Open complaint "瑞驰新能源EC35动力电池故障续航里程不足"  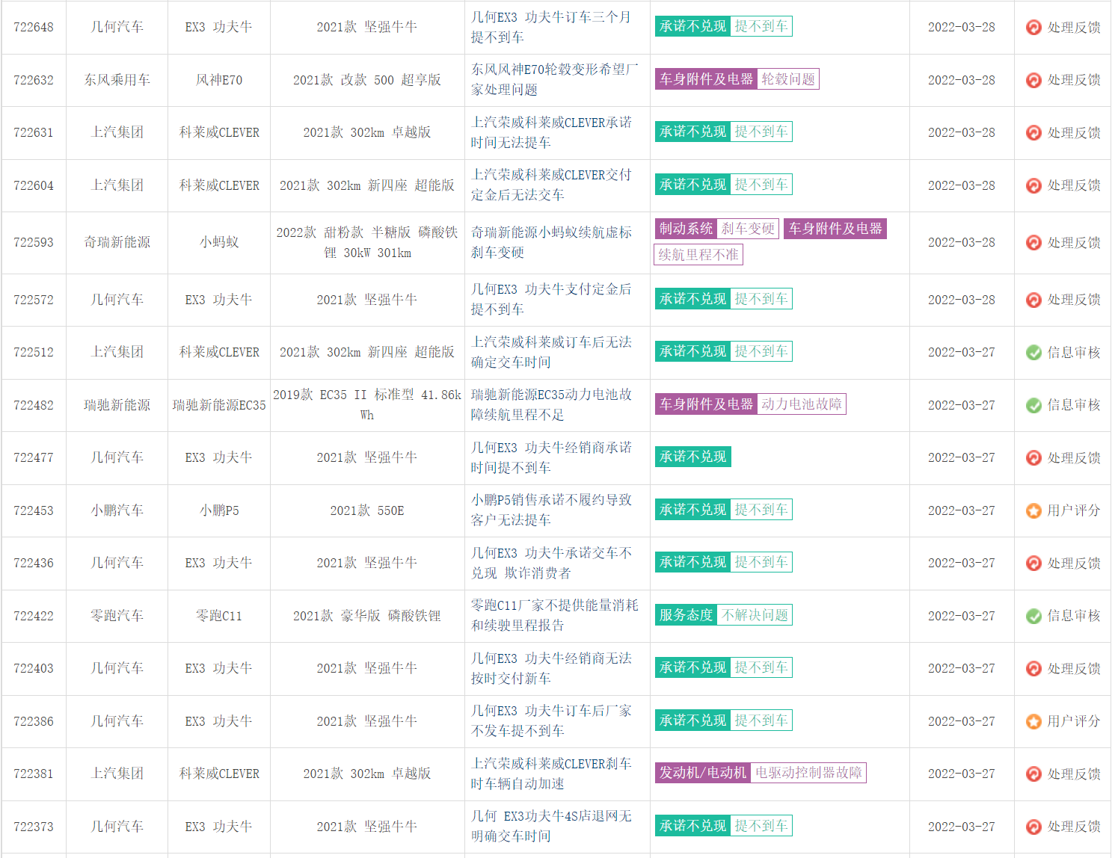point(551,404)
